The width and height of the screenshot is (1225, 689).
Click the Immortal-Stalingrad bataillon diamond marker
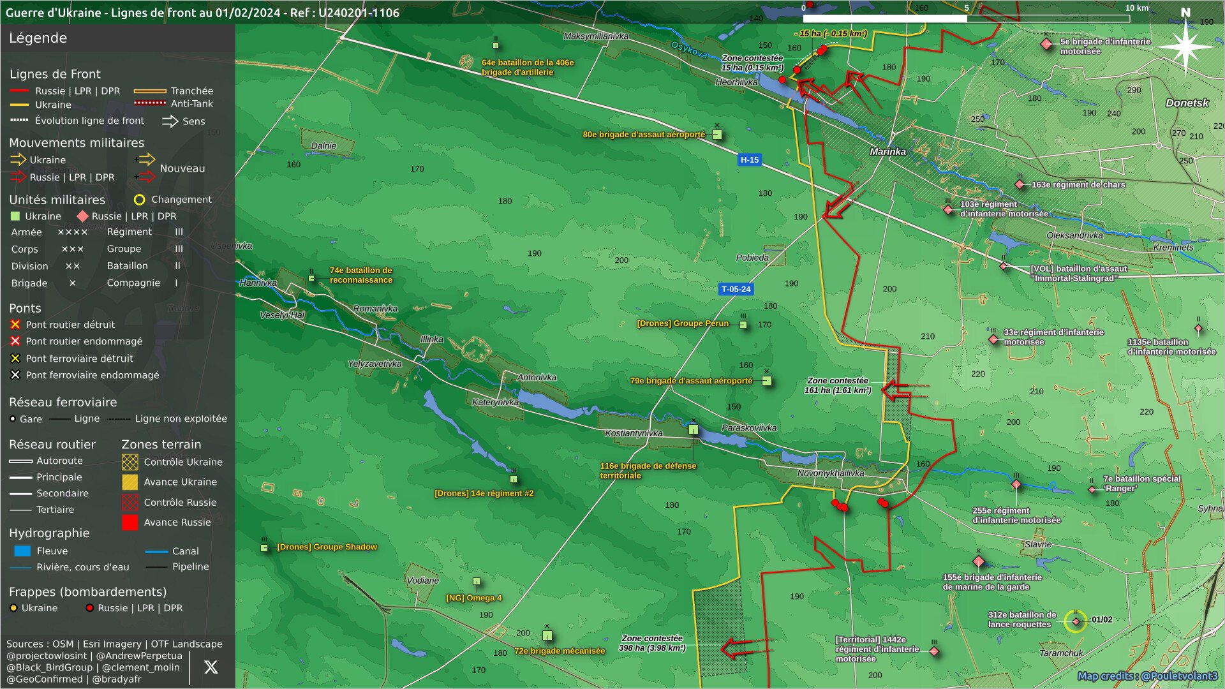(1004, 266)
